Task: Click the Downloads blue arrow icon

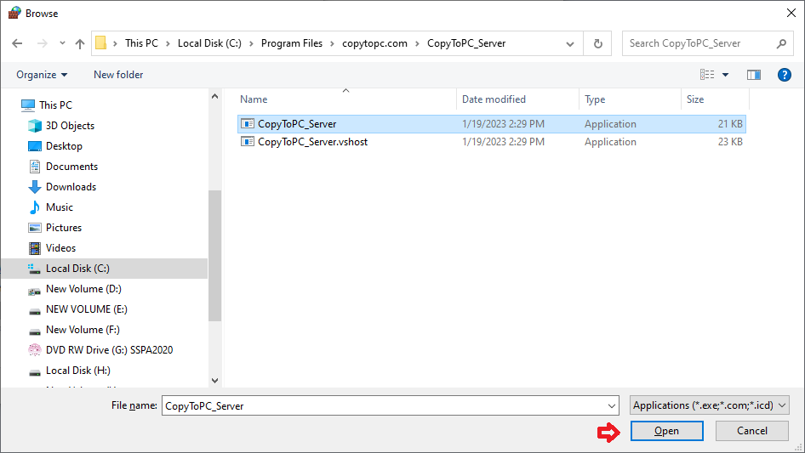Action: (x=34, y=187)
